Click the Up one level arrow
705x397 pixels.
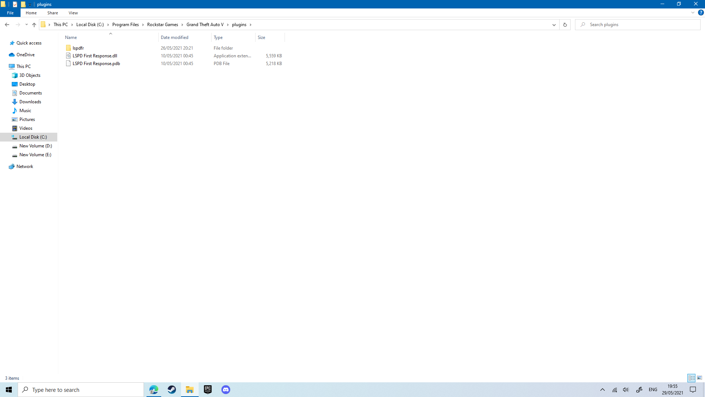(34, 25)
